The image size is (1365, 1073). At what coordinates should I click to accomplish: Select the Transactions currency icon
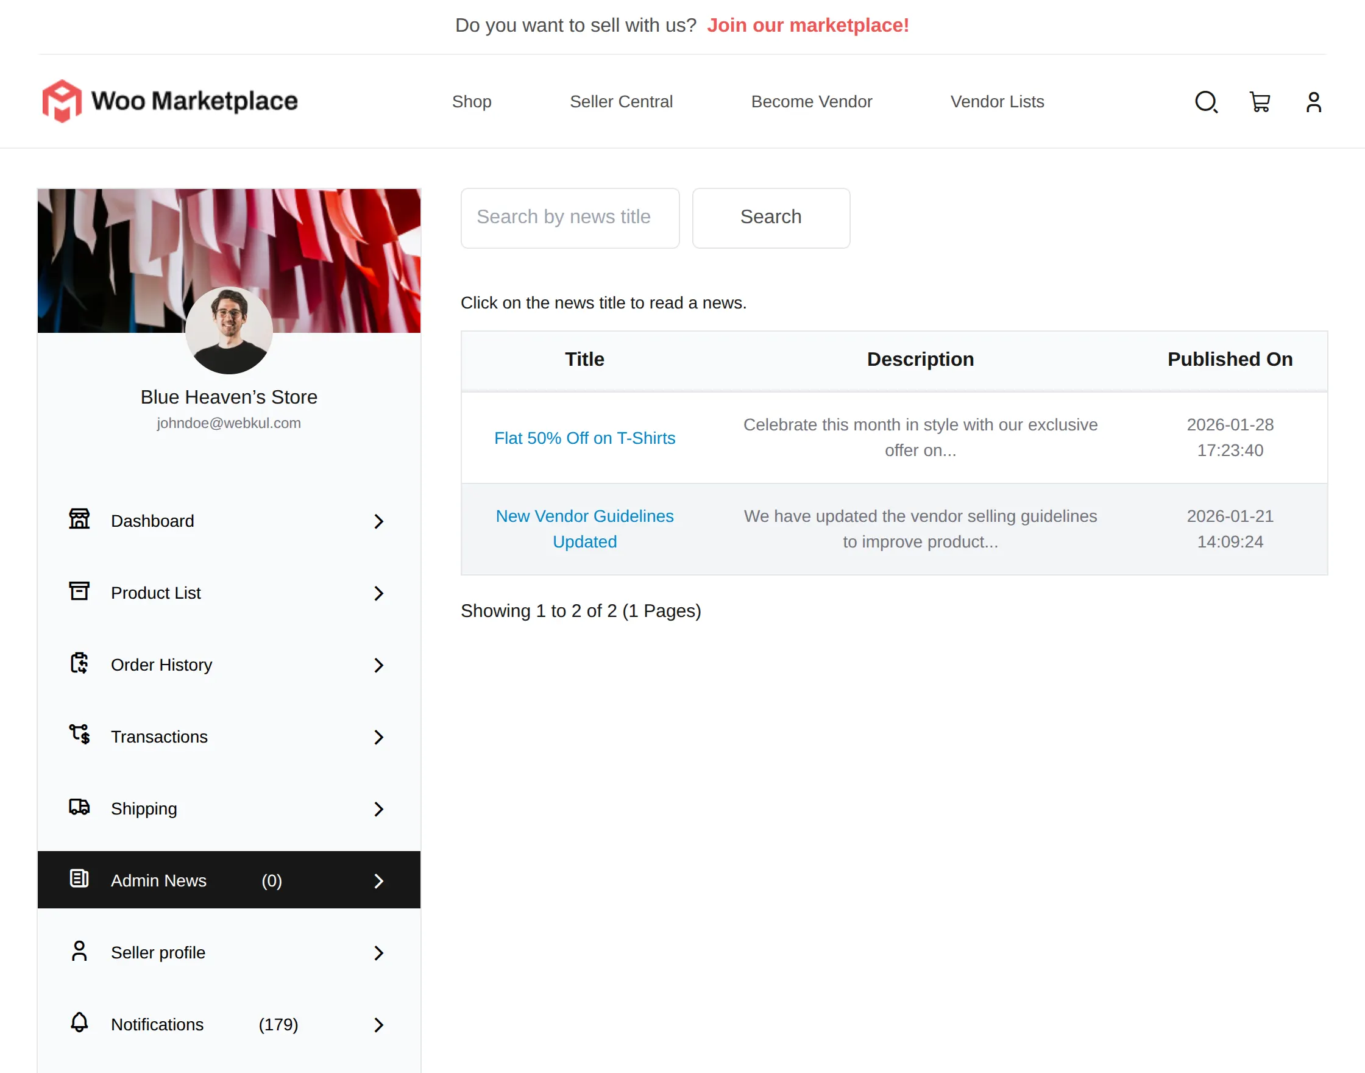click(79, 736)
